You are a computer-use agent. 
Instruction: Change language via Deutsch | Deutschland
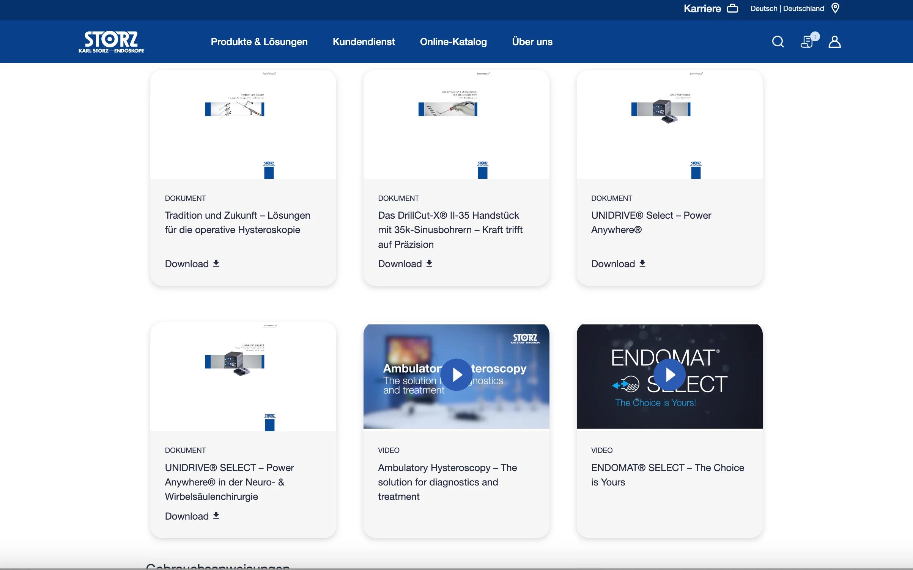click(x=787, y=8)
